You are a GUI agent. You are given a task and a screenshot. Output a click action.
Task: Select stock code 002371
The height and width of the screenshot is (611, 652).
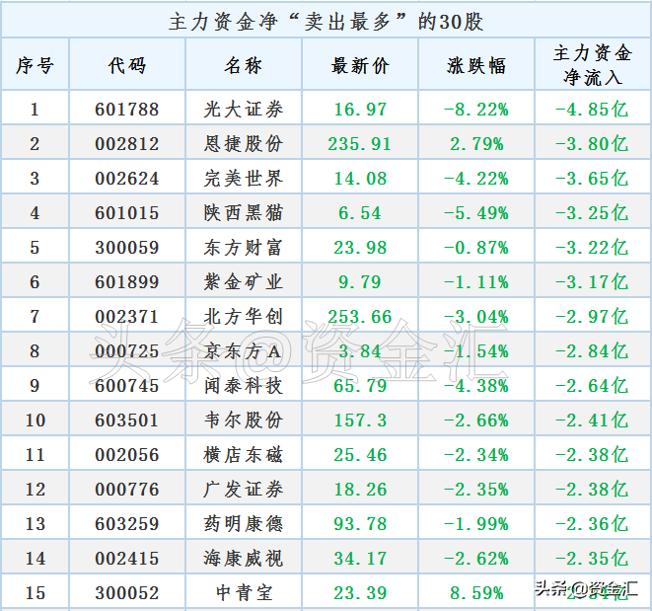pyautogui.click(x=127, y=317)
